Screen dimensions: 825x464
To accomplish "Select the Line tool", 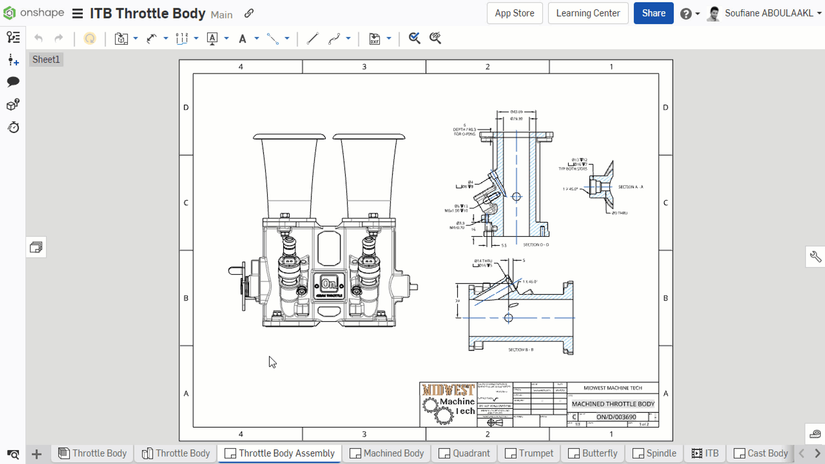I will pos(313,38).
